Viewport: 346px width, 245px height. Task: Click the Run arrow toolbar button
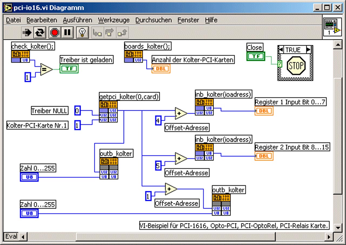pos(27,33)
